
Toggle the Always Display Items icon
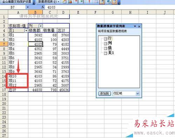(102, 2)
